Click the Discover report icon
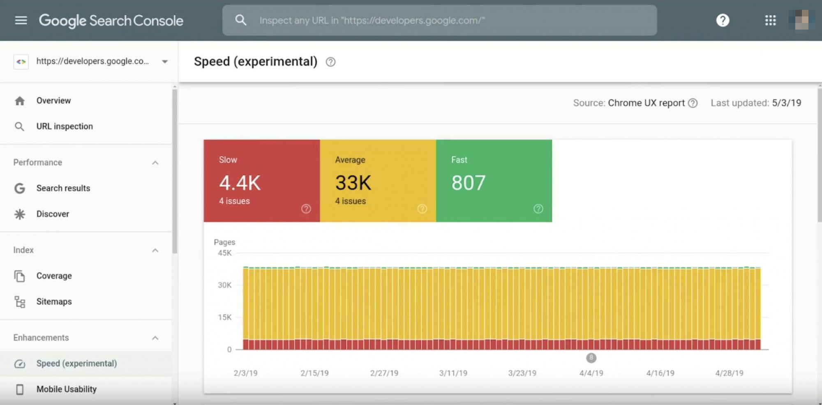The height and width of the screenshot is (405, 822). pos(19,214)
